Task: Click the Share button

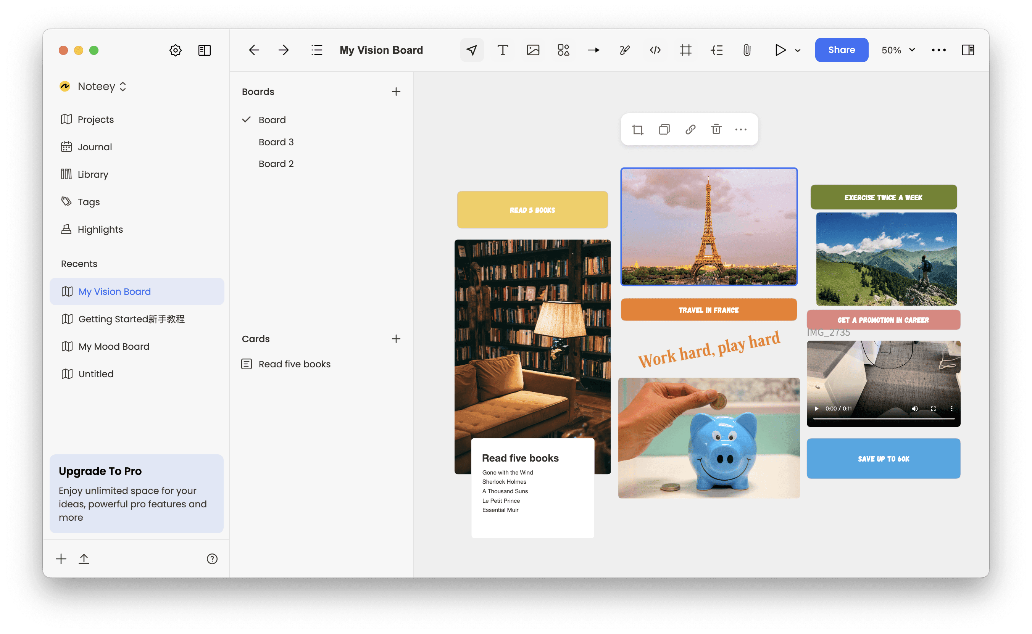Action: click(841, 50)
